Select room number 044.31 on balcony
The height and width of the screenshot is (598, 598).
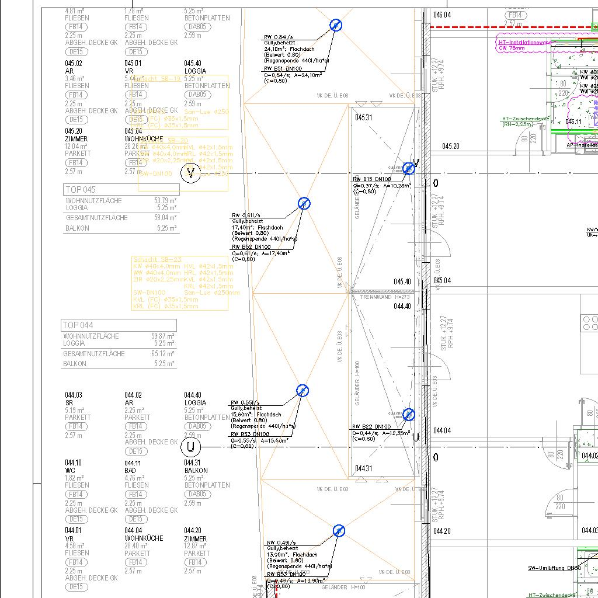pos(363,468)
